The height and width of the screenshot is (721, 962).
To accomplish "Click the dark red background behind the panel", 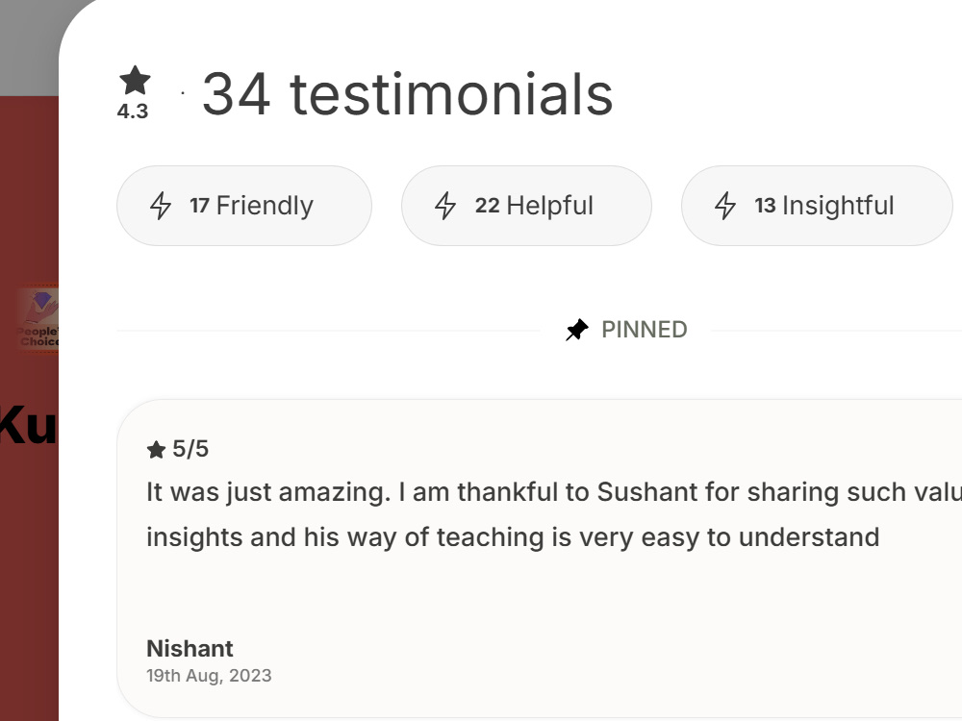I will pyautogui.click(x=29, y=552).
